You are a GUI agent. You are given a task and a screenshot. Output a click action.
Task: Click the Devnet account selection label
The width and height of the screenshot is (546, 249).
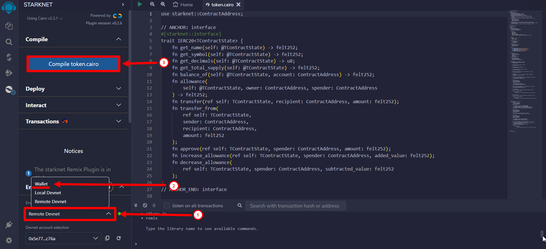point(47,227)
